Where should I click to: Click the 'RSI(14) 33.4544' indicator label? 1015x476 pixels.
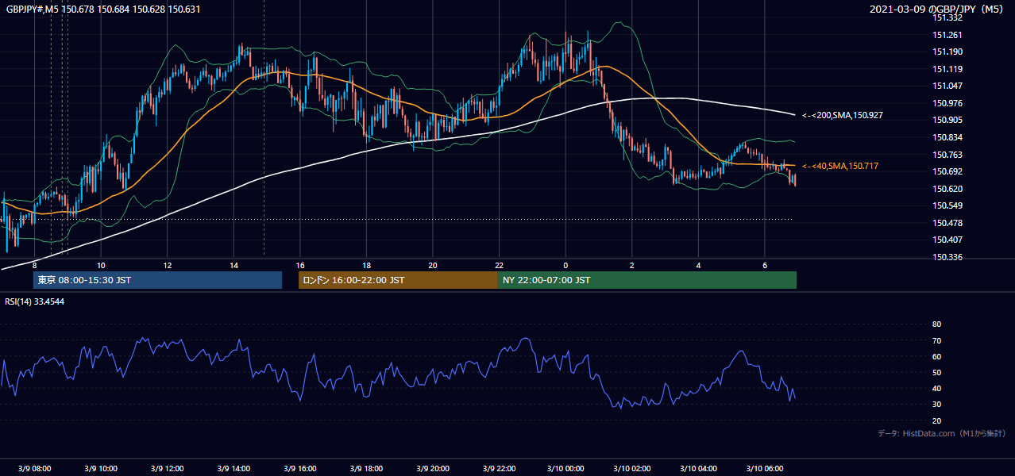coord(35,301)
